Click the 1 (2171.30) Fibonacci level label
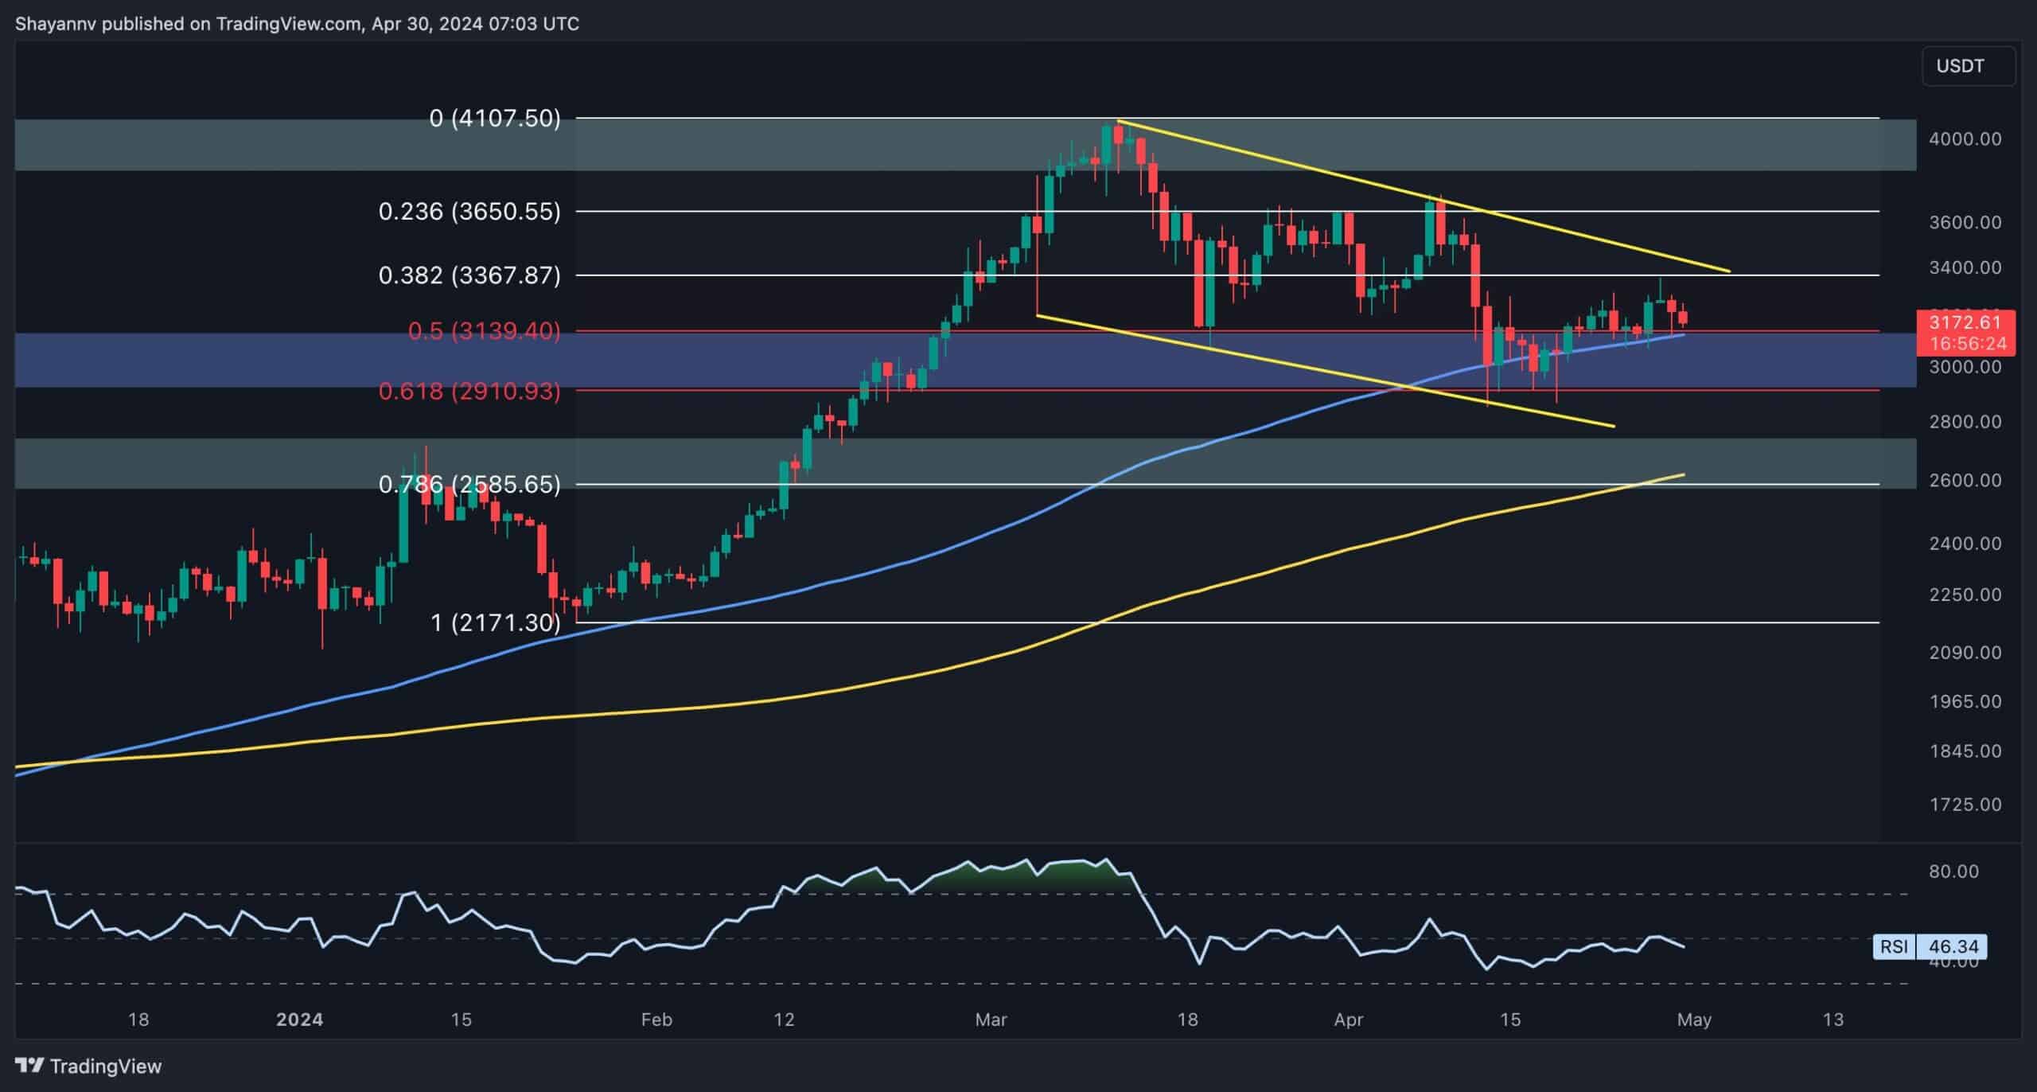This screenshot has height=1092, width=2037. (493, 626)
